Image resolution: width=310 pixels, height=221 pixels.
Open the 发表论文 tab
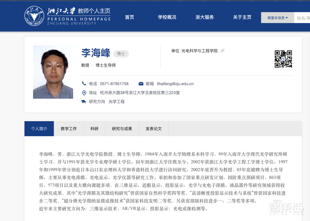(153, 129)
